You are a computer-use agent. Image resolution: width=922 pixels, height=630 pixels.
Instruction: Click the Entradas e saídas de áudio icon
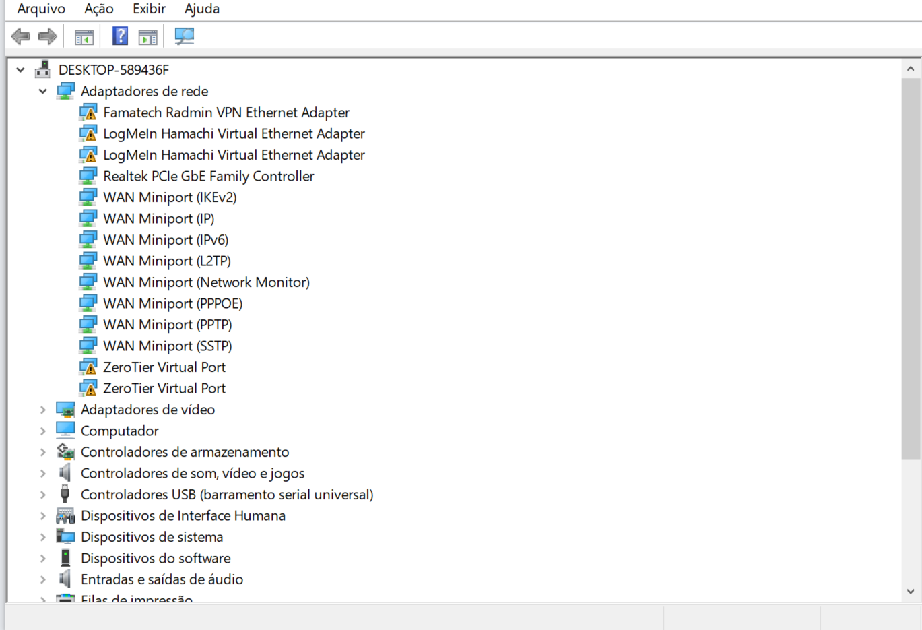click(x=65, y=579)
